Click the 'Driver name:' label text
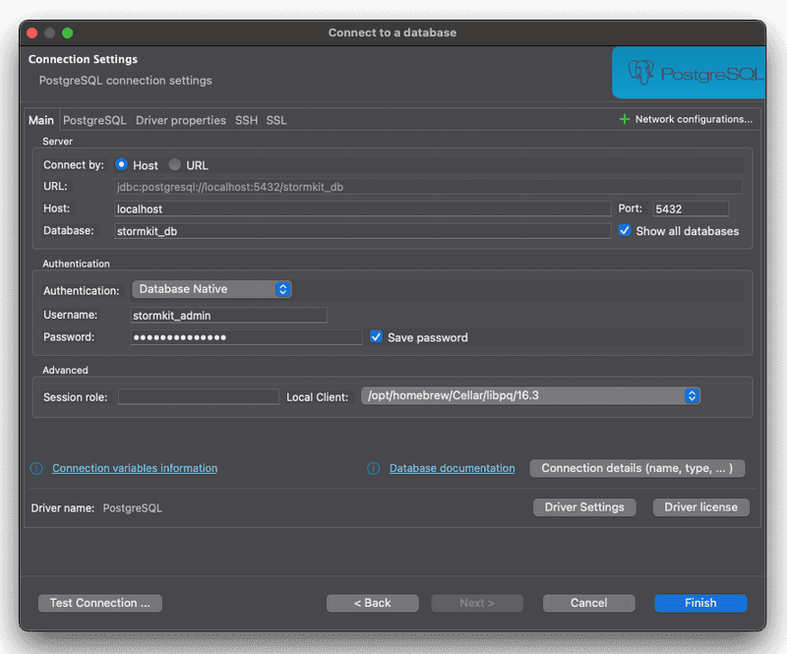This screenshot has width=787, height=654. (x=63, y=507)
